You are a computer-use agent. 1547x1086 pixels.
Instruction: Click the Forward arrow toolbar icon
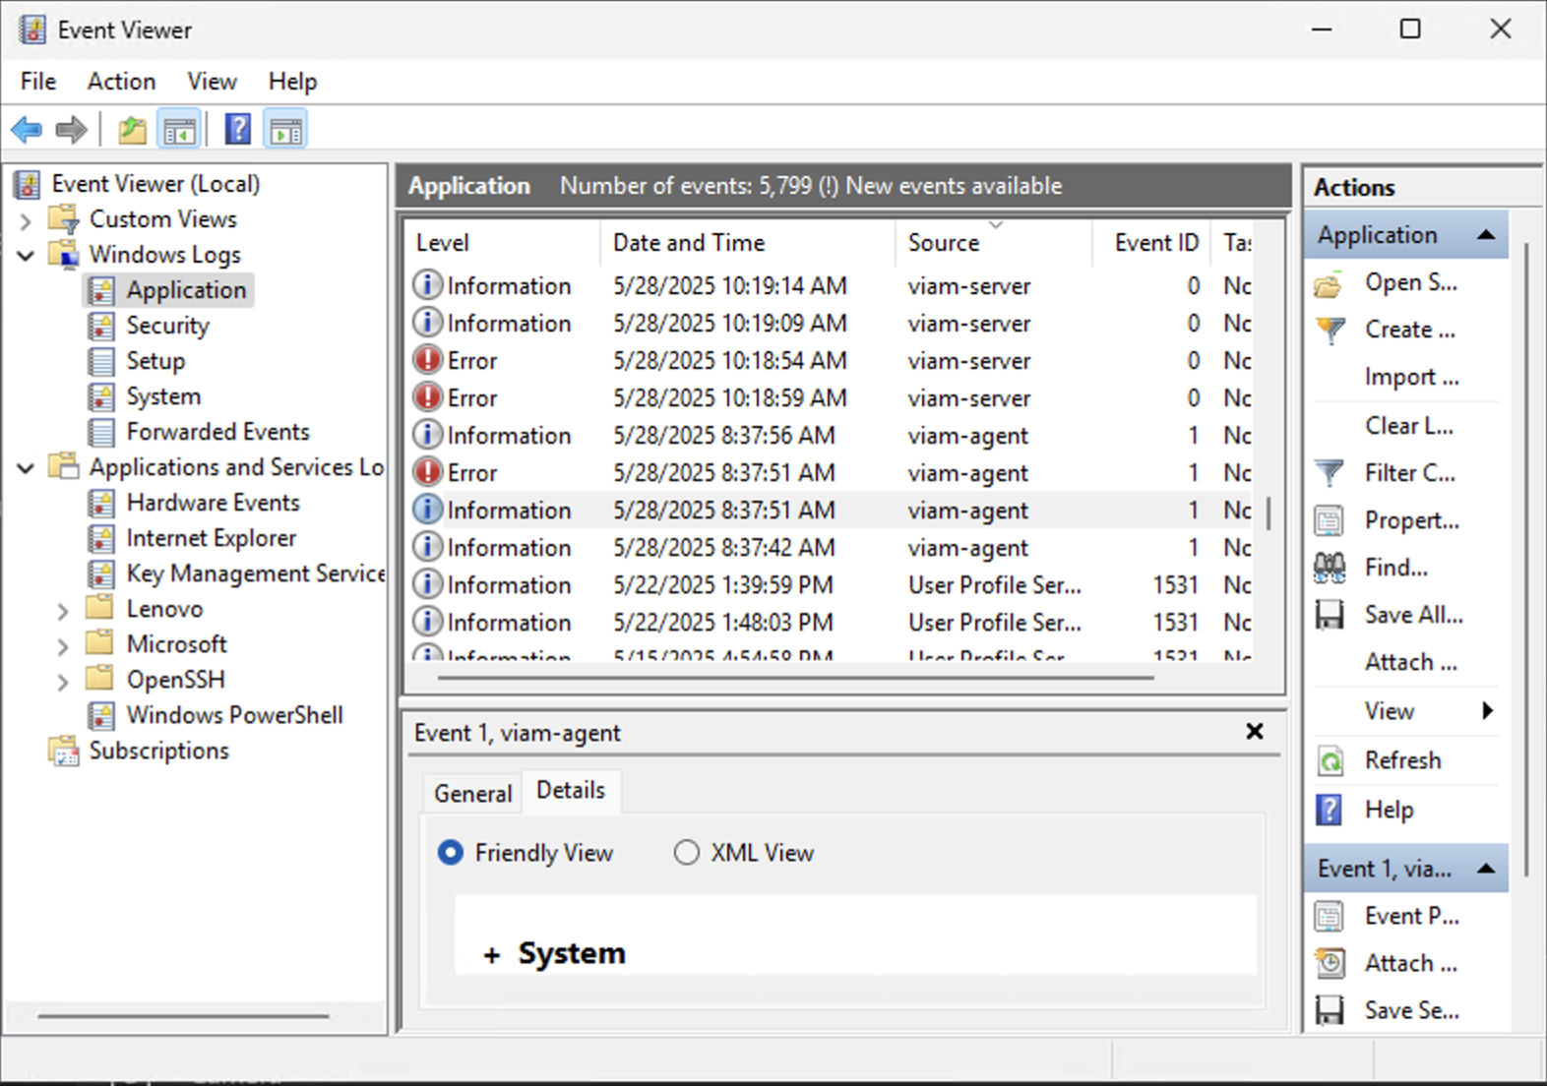click(x=71, y=130)
